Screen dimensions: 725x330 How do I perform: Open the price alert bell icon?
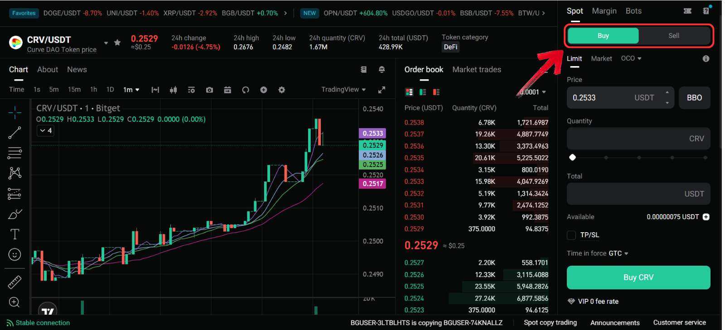[382, 69]
